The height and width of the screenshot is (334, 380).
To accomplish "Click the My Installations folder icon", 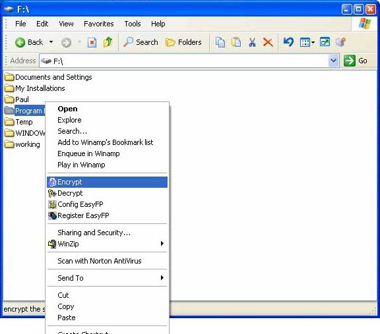I will (9, 88).
